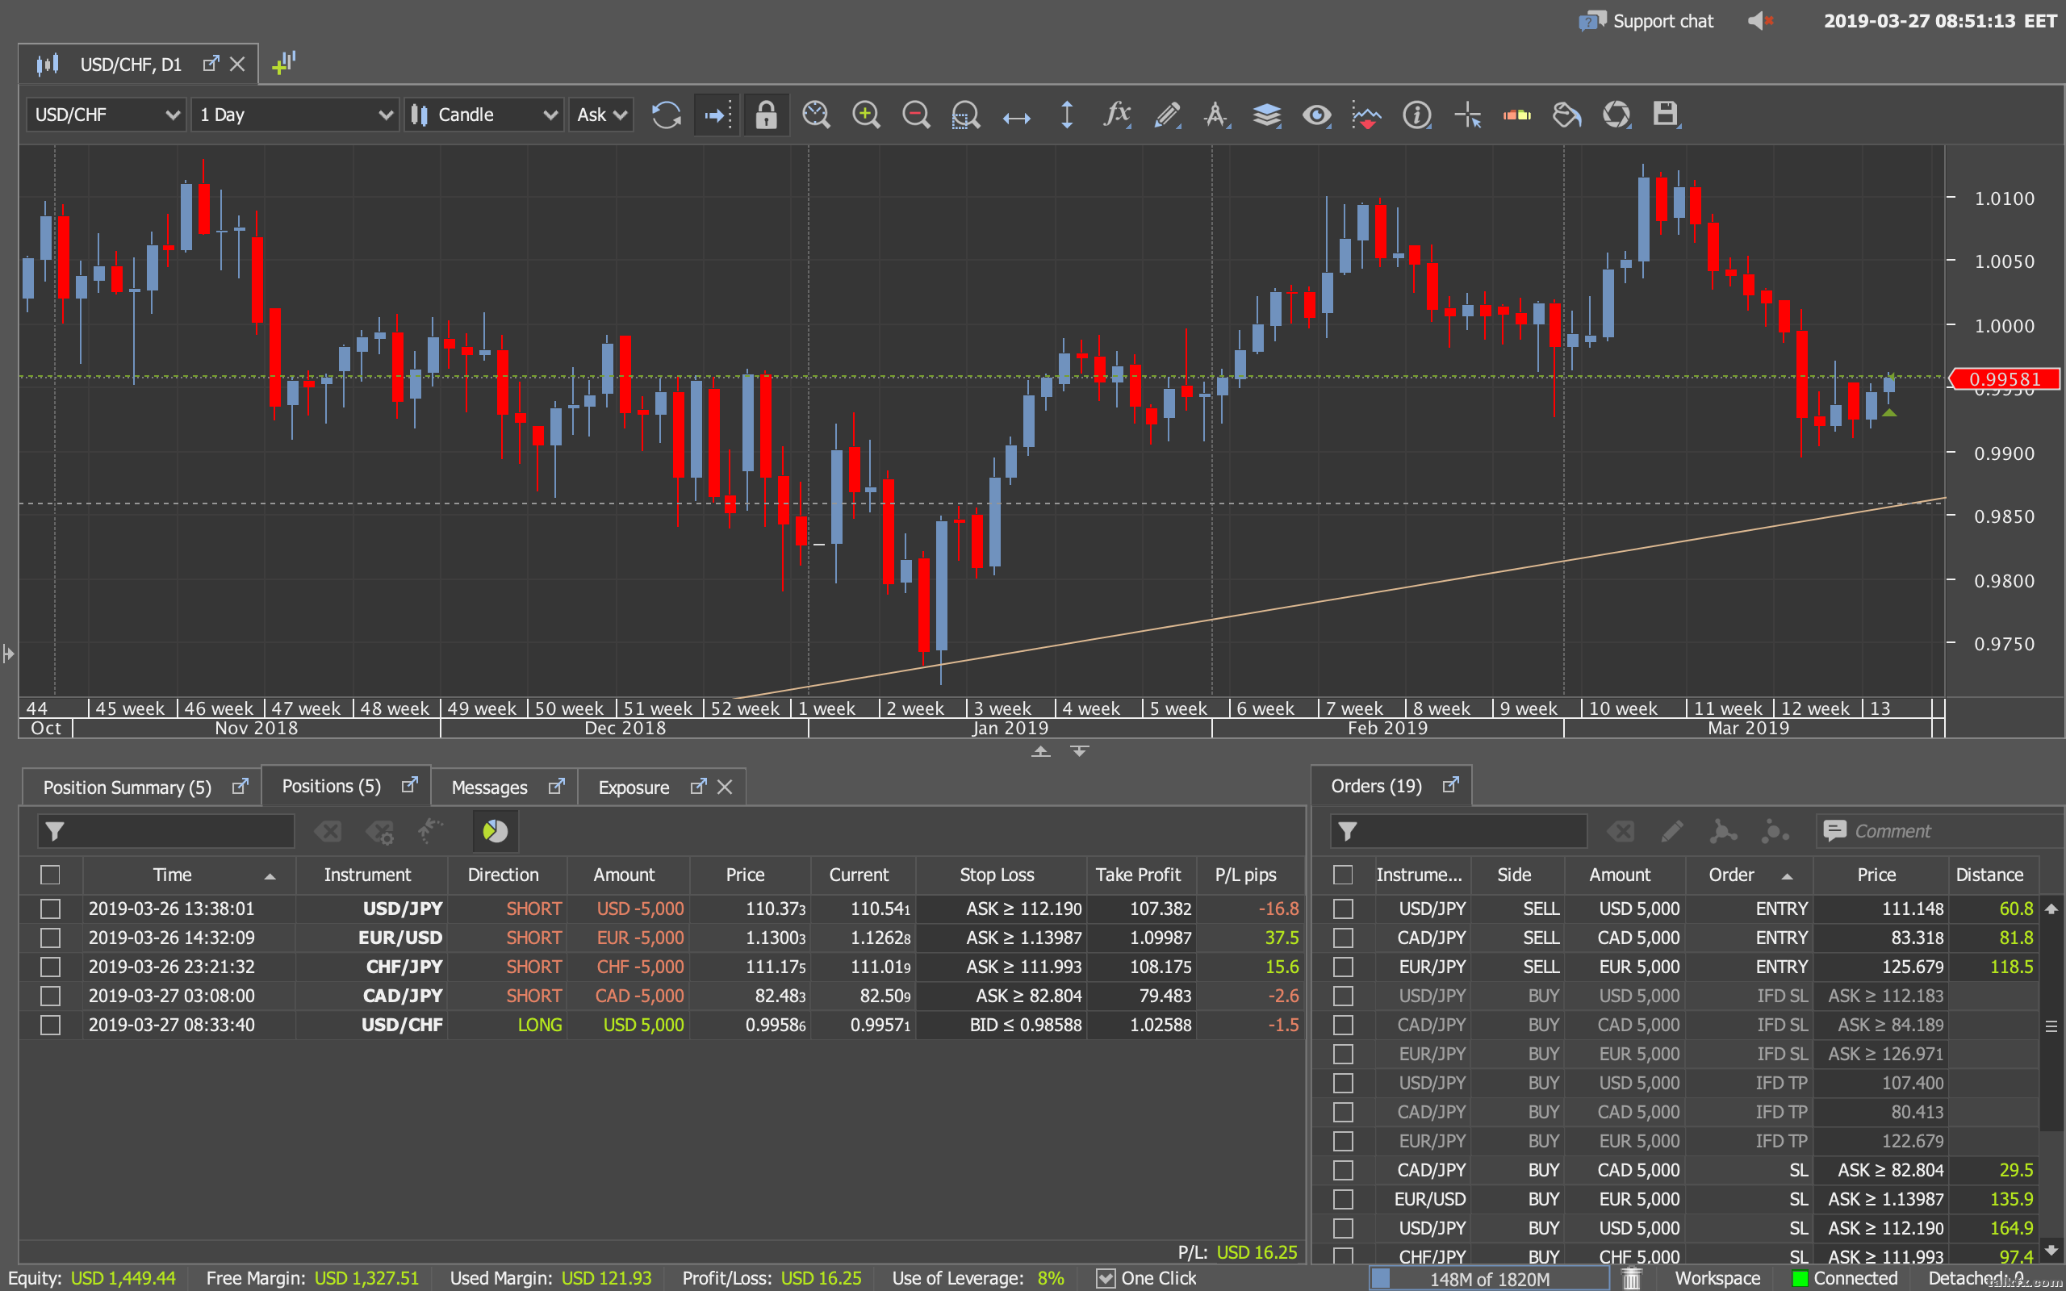Tick checkbox for USD/CHF long position

(50, 1026)
